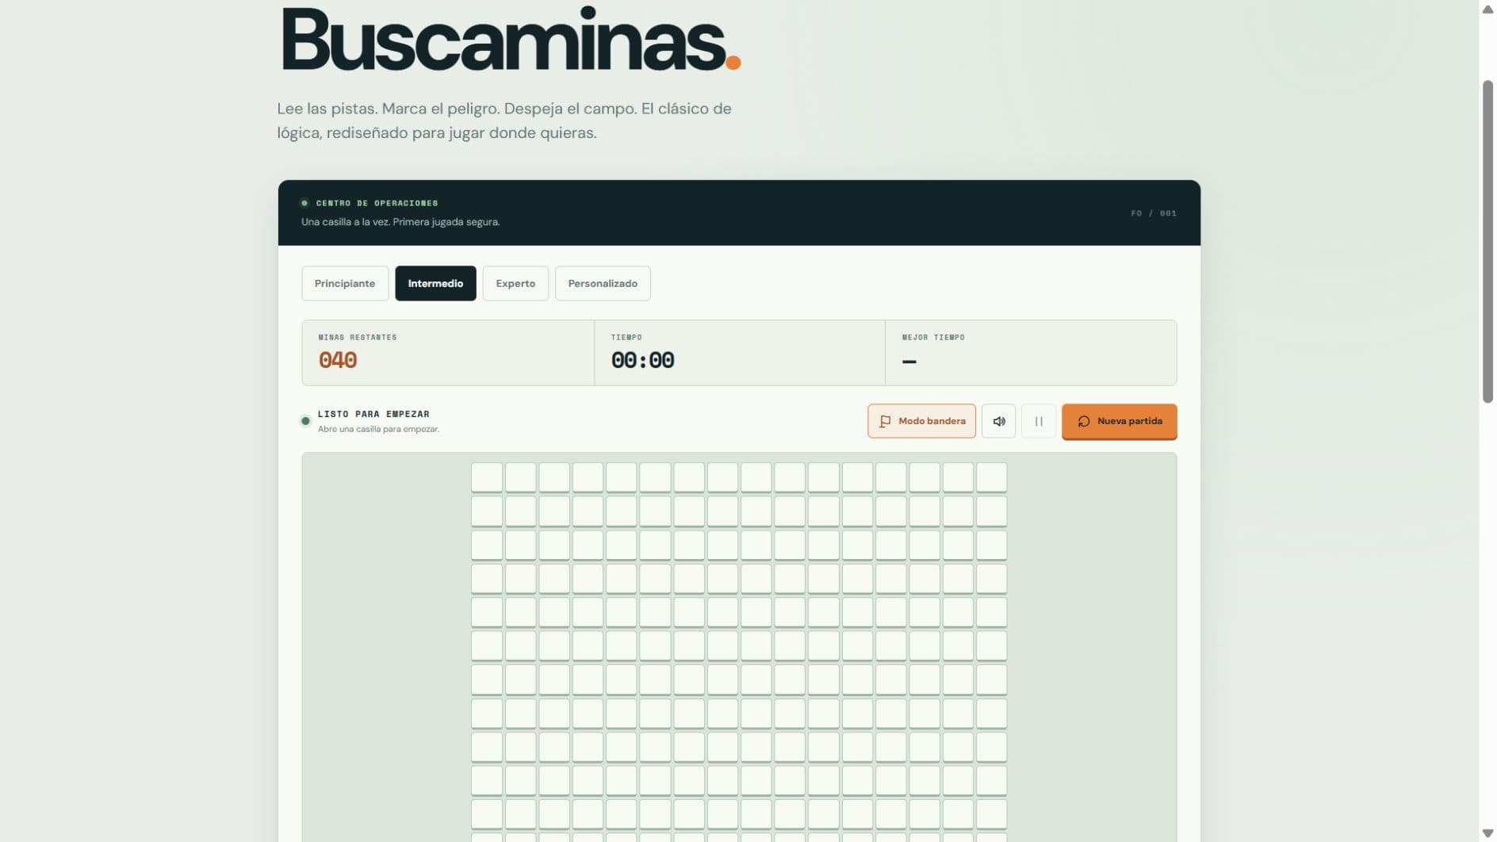Select the Principiante difficulty tab
The image size is (1497, 842).
click(x=345, y=283)
